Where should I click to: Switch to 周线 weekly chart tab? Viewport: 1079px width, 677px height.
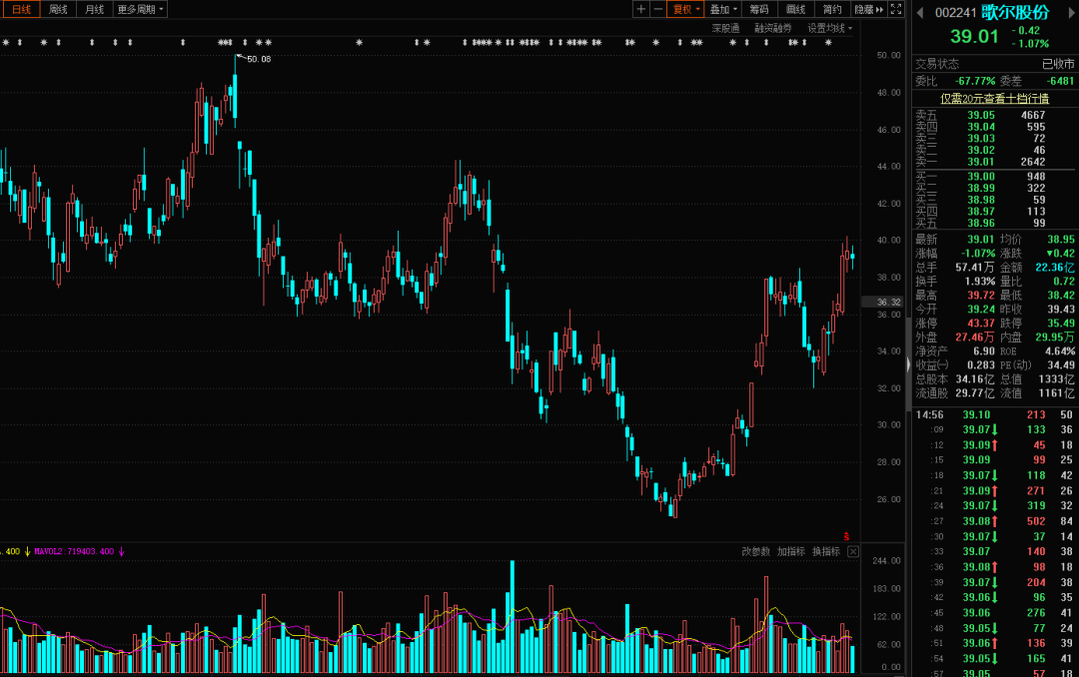click(x=59, y=9)
